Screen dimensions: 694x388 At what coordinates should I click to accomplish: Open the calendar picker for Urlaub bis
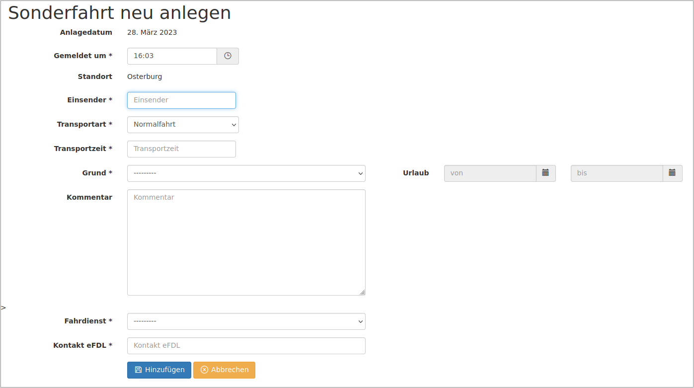pyautogui.click(x=672, y=173)
